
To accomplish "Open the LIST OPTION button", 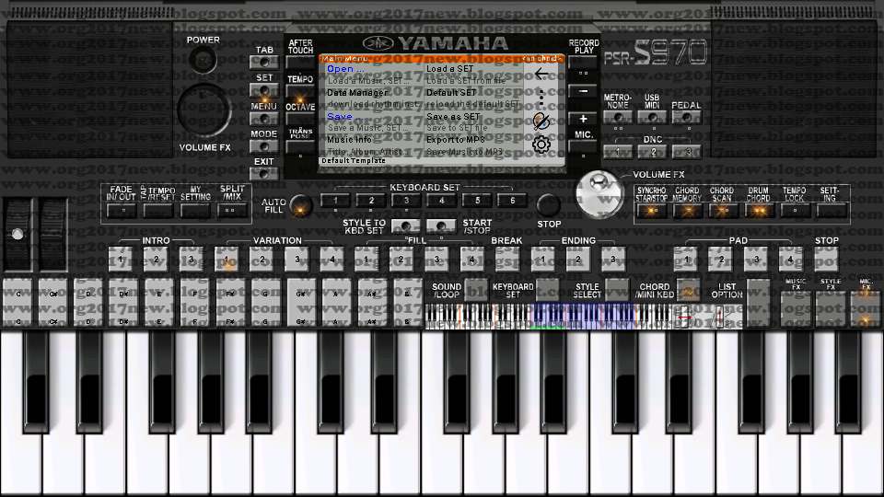I will point(758,303).
